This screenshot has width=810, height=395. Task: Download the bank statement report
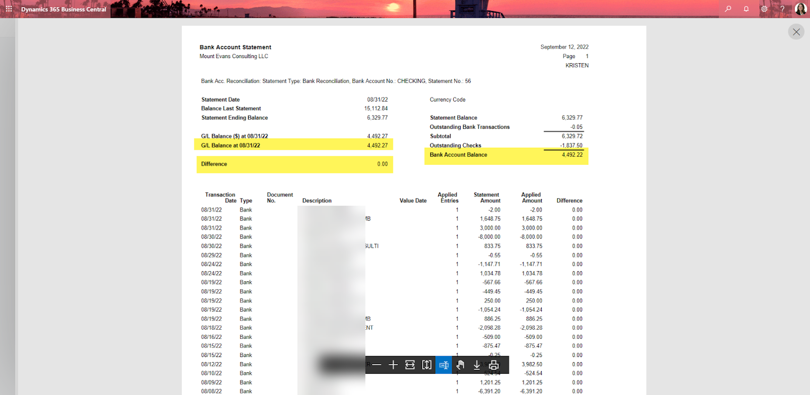(x=477, y=365)
